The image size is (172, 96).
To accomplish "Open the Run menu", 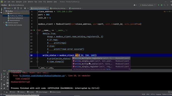I will click(36, 2).
